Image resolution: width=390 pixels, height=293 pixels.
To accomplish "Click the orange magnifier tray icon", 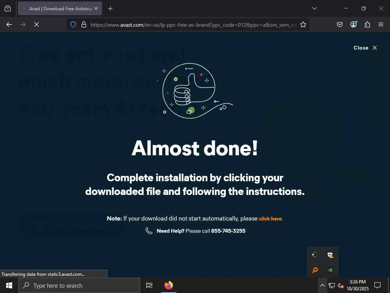I will (x=315, y=270).
